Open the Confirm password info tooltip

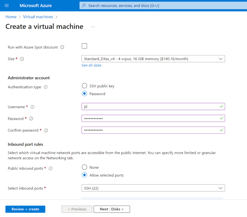46,130
